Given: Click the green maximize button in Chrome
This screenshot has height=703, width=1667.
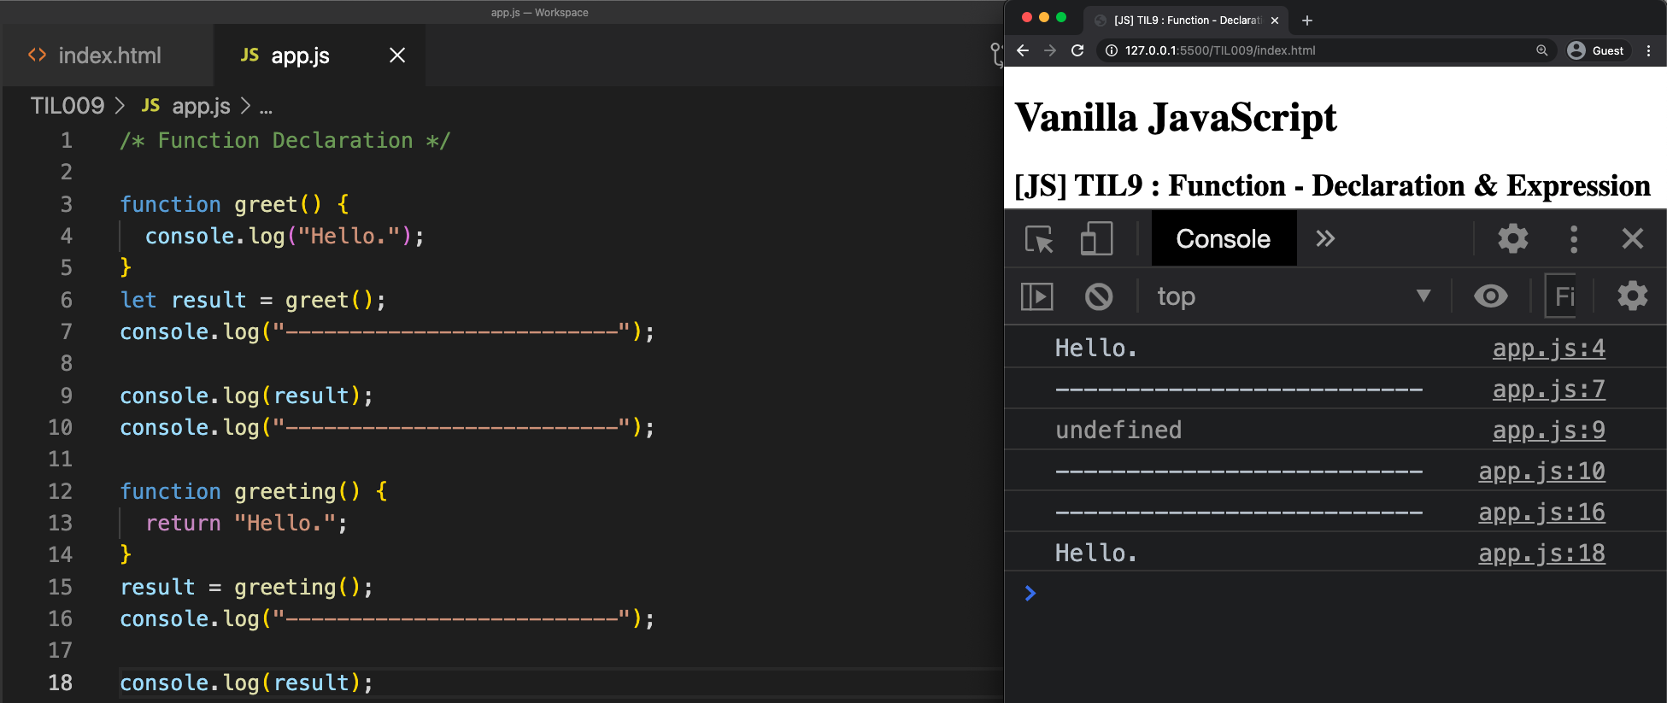Looking at the screenshot, I should tap(1061, 17).
